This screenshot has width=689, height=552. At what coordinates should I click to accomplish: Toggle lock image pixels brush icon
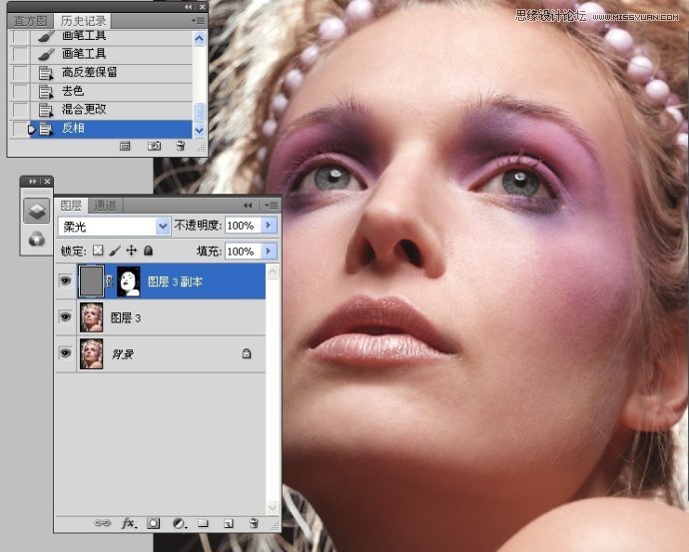(x=115, y=251)
